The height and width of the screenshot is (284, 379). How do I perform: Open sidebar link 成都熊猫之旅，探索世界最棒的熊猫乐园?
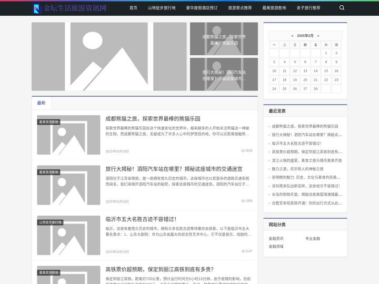(305, 126)
